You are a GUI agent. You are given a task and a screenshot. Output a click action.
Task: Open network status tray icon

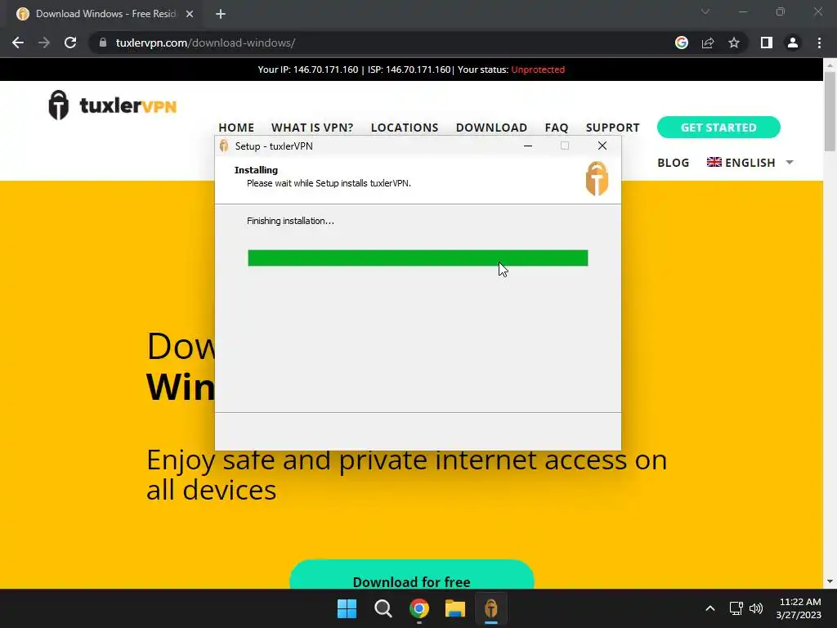[736, 608]
